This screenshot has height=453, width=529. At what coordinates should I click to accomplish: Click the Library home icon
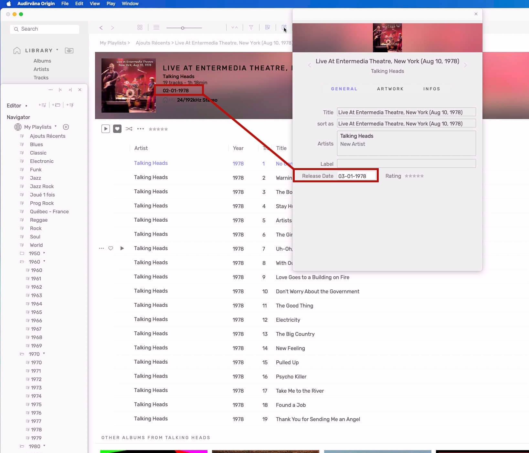[17, 50]
